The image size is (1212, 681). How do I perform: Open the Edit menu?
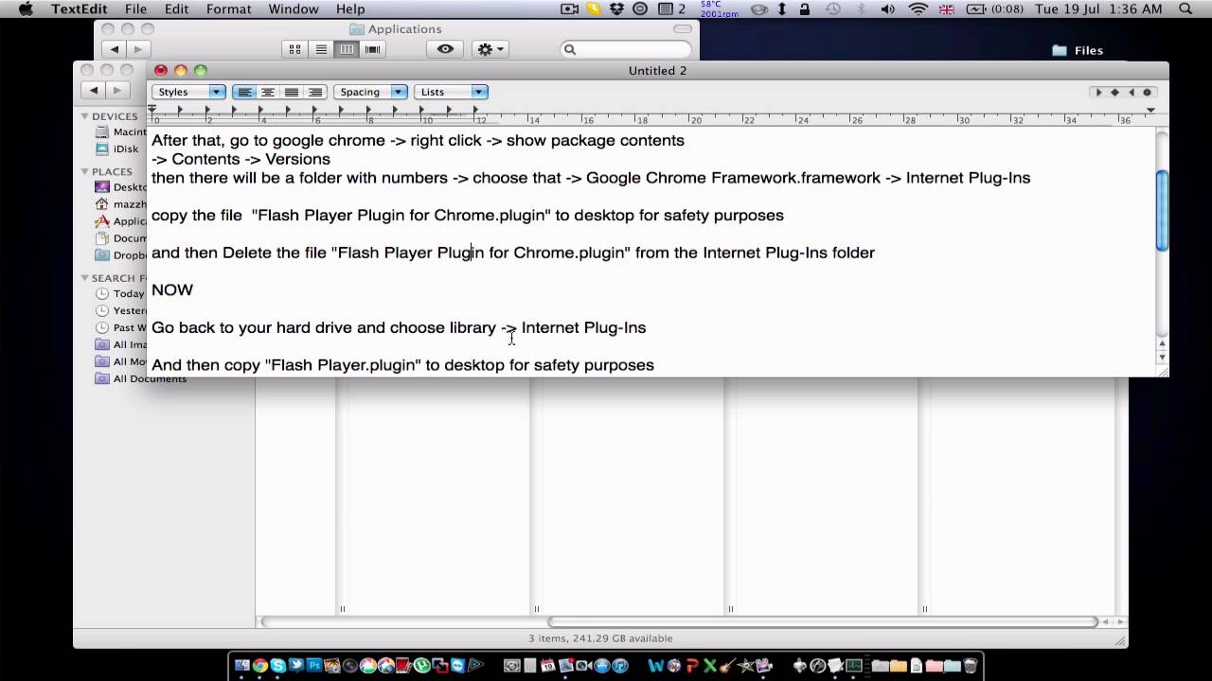176,9
